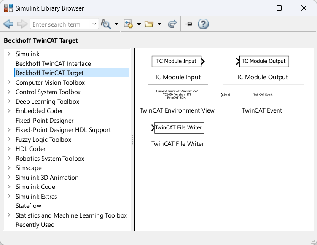Select Simulink library label
The width and height of the screenshot is (317, 245).
(x=27, y=54)
